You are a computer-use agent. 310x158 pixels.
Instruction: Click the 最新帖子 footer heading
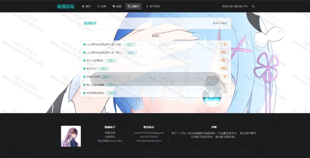(x=110, y=127)
